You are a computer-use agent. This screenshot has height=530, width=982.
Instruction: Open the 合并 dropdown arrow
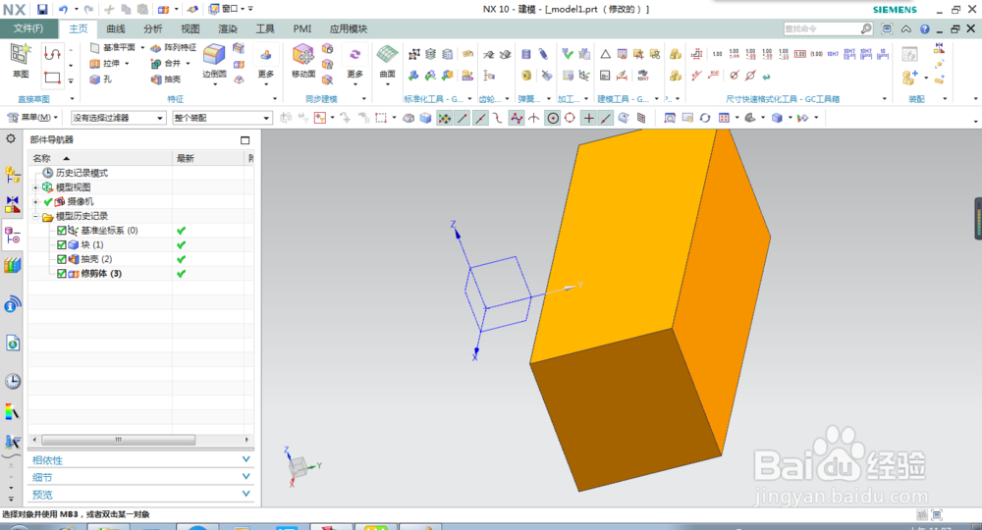tap(188, 63)
